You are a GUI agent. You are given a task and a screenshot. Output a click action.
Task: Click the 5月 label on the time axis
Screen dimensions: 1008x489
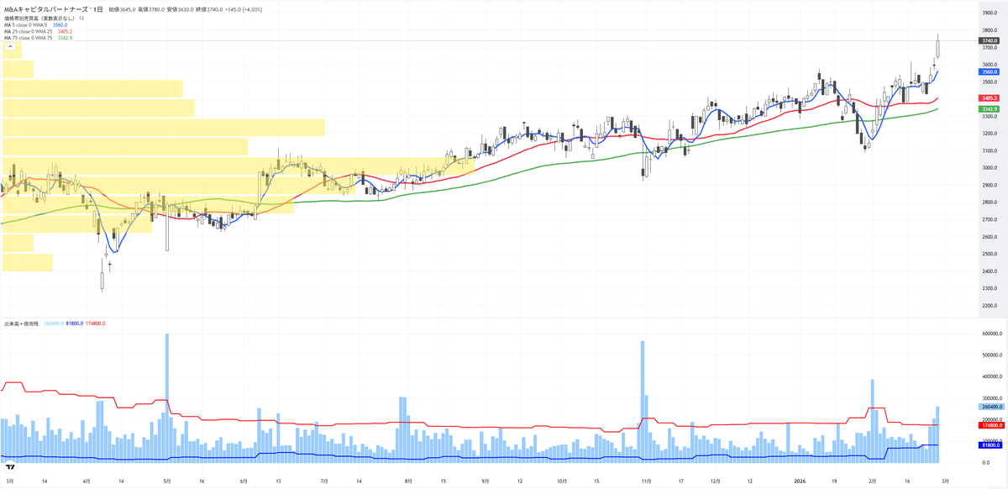pos(166,481)
